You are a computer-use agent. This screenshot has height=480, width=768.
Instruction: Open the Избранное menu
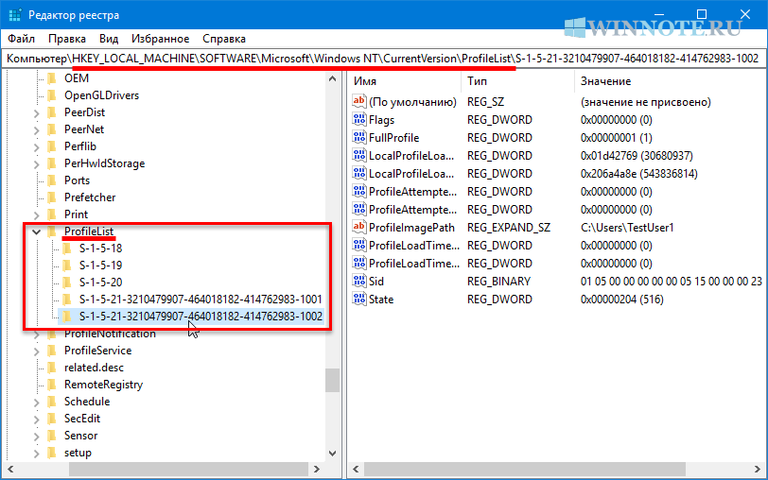pyautogui.click(x=160, y=39)
